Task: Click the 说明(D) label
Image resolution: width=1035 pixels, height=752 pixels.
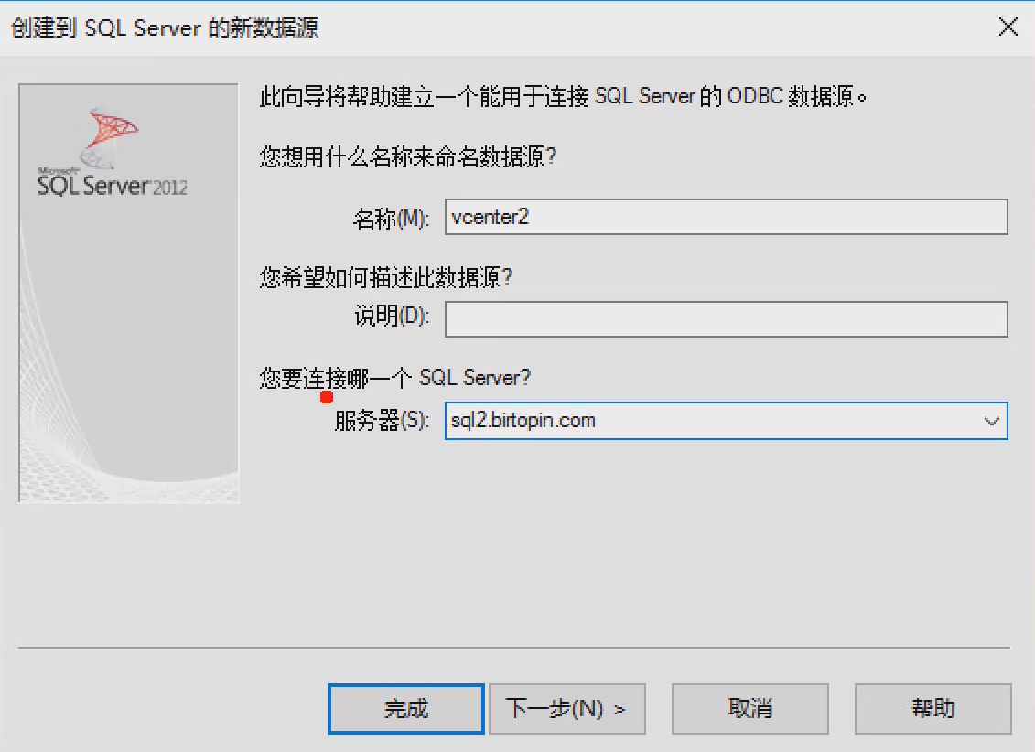Action: pos(392,316)
